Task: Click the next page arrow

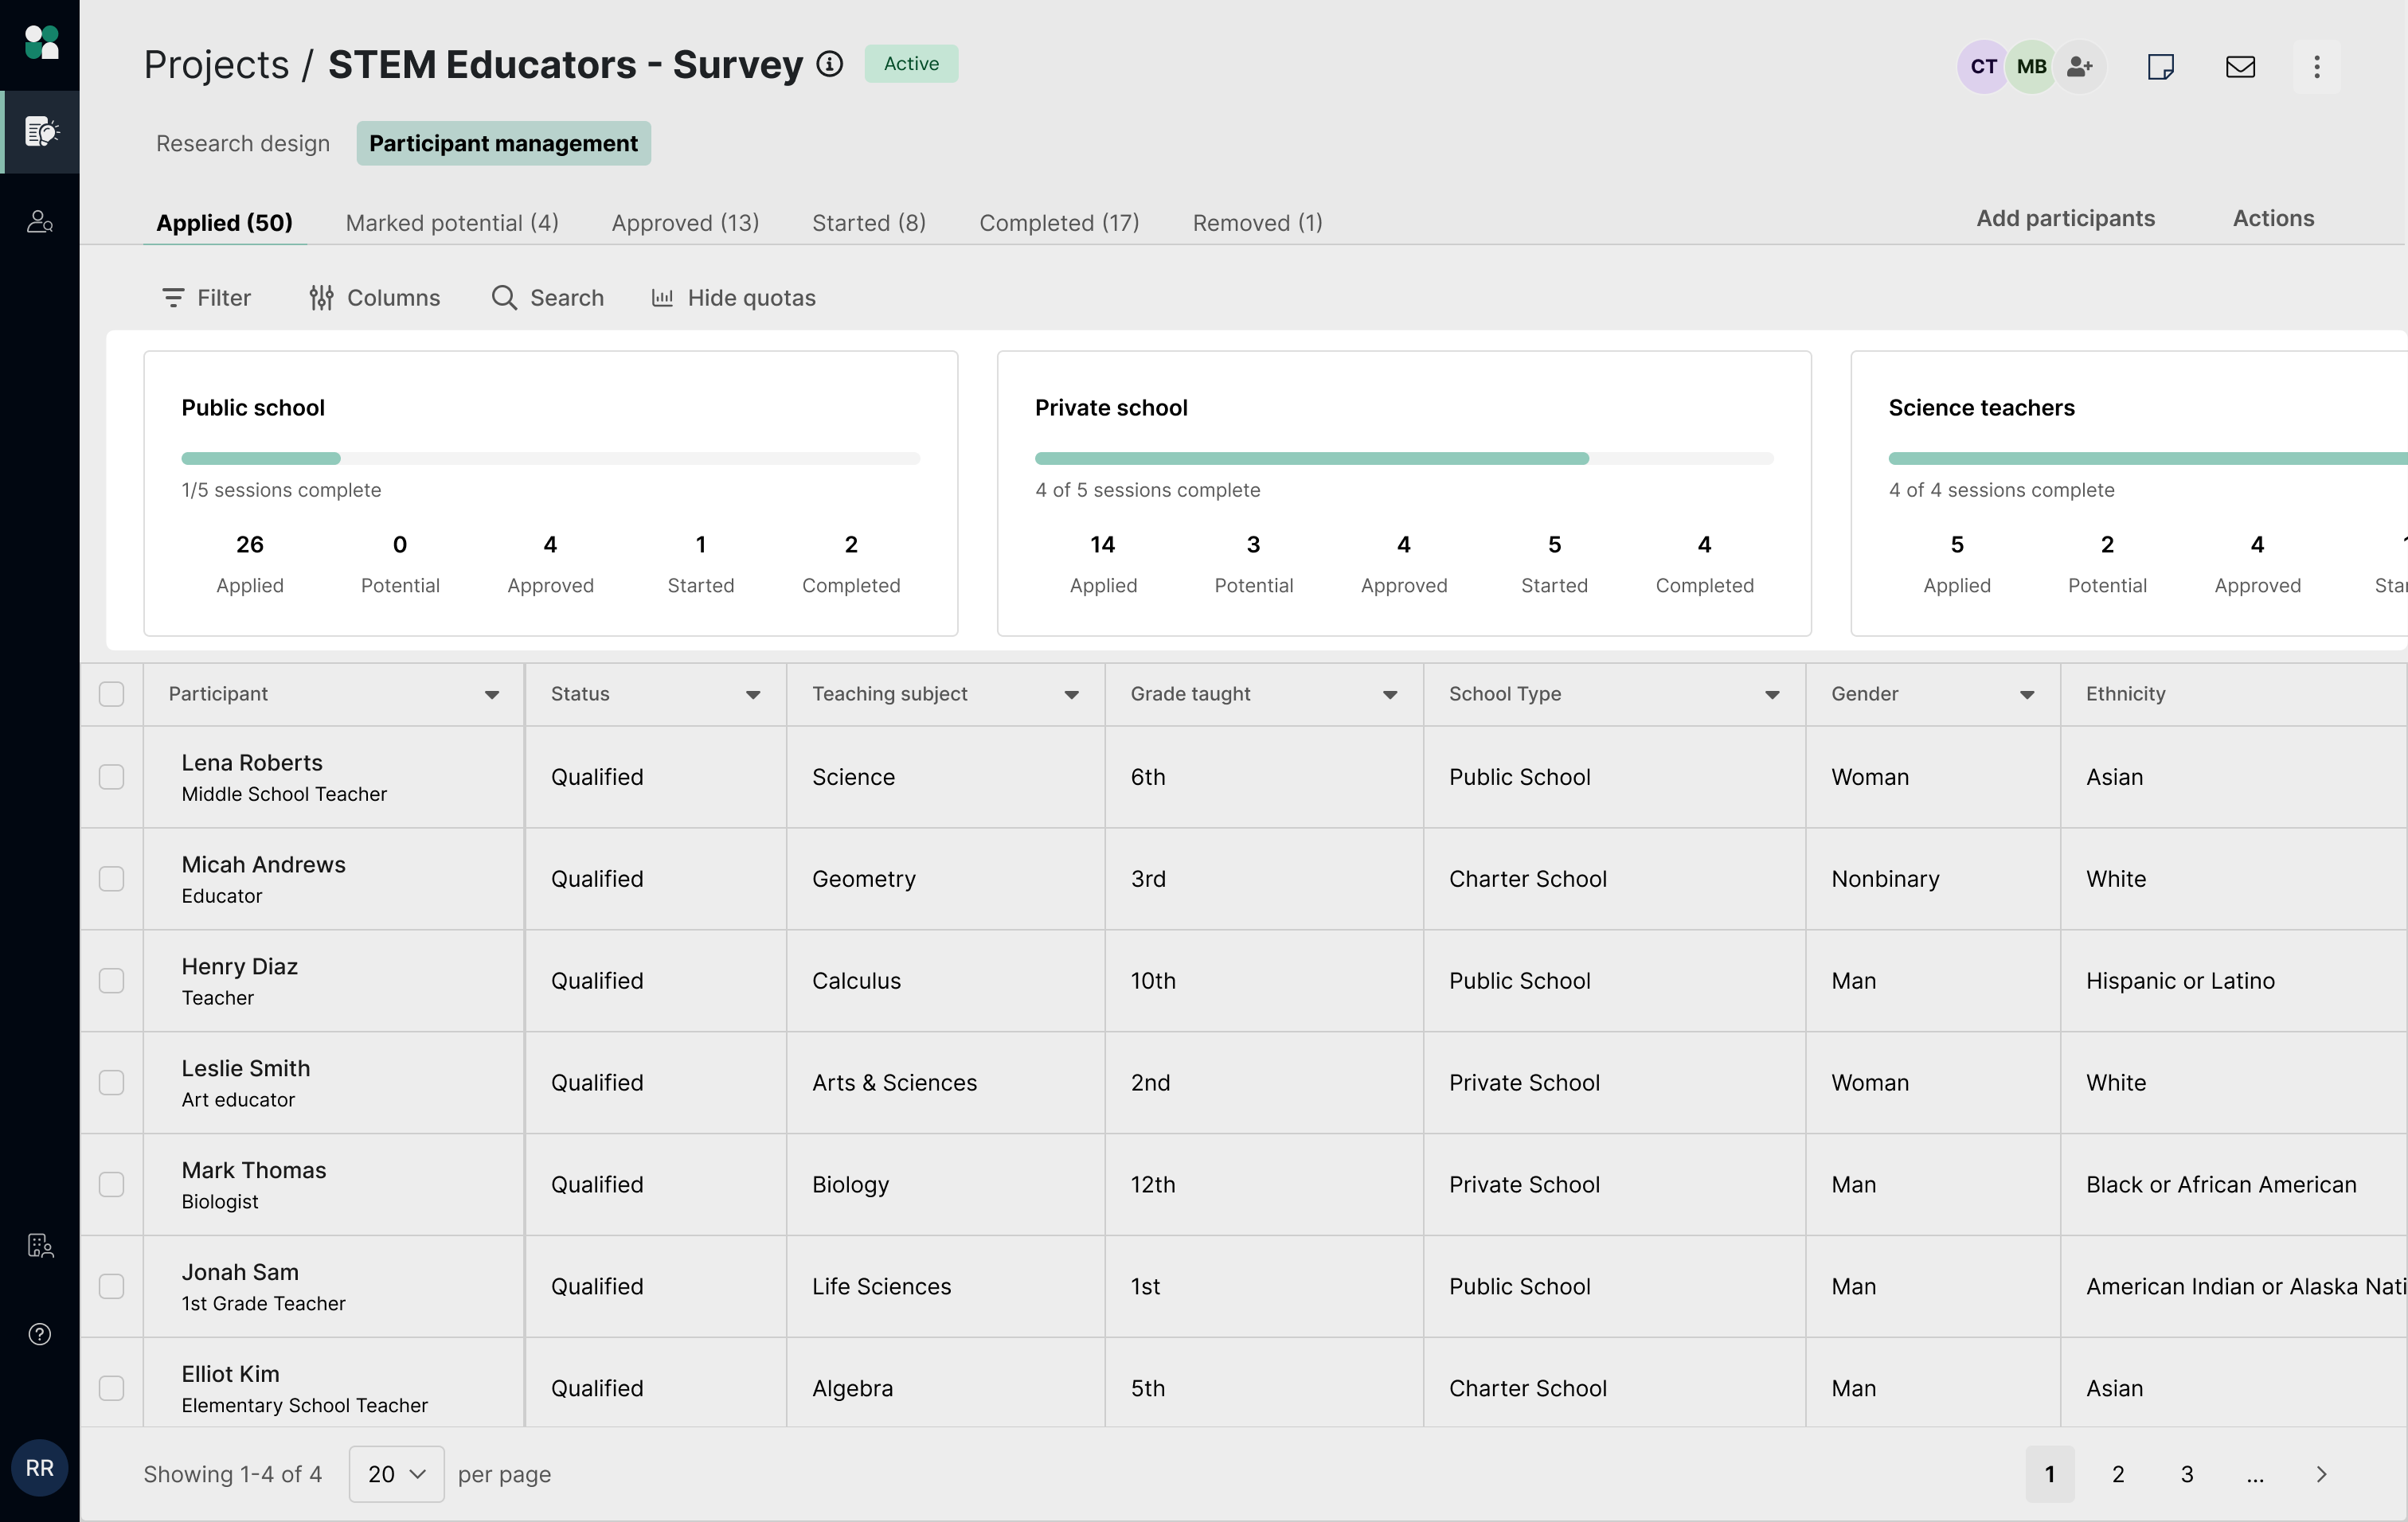Action: click(x=2321, y=1473)
